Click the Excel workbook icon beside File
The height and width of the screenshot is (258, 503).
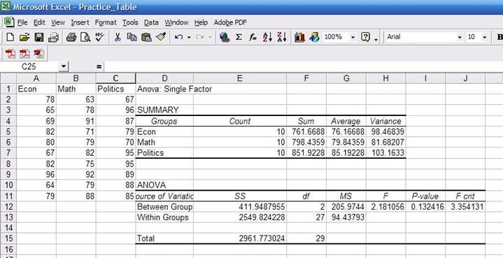point(9,22)
